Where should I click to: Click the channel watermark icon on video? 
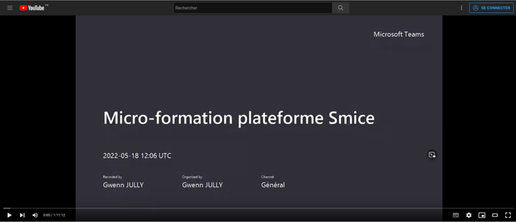(432, 155)
